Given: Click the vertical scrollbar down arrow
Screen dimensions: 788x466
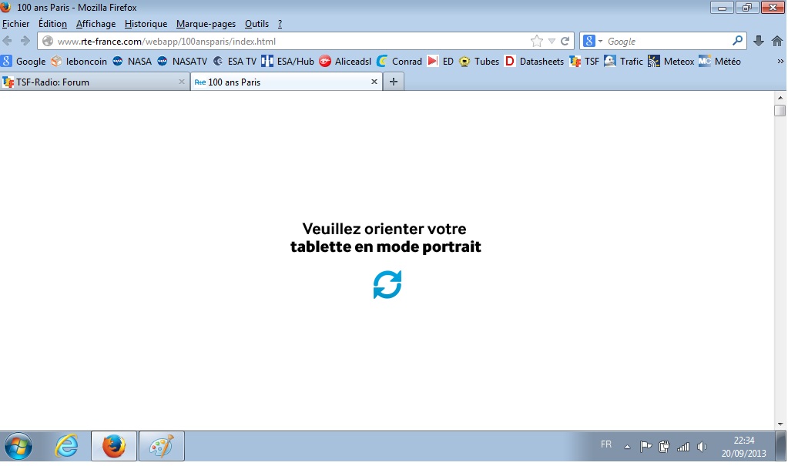Looking at the screenshot, I should click(780, 423).
